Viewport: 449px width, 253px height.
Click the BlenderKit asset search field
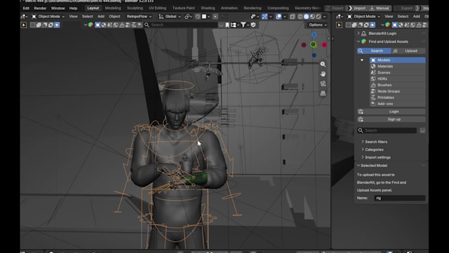387,130
